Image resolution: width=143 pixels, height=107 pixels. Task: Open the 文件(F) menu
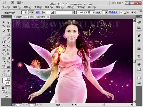pos(6,7)
